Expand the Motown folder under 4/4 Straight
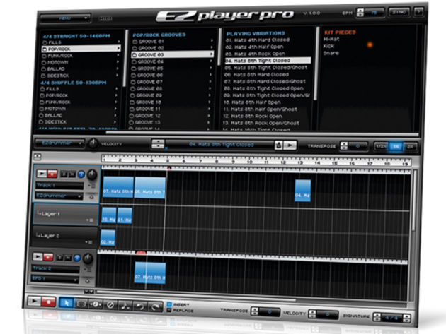 coord(118,62)
